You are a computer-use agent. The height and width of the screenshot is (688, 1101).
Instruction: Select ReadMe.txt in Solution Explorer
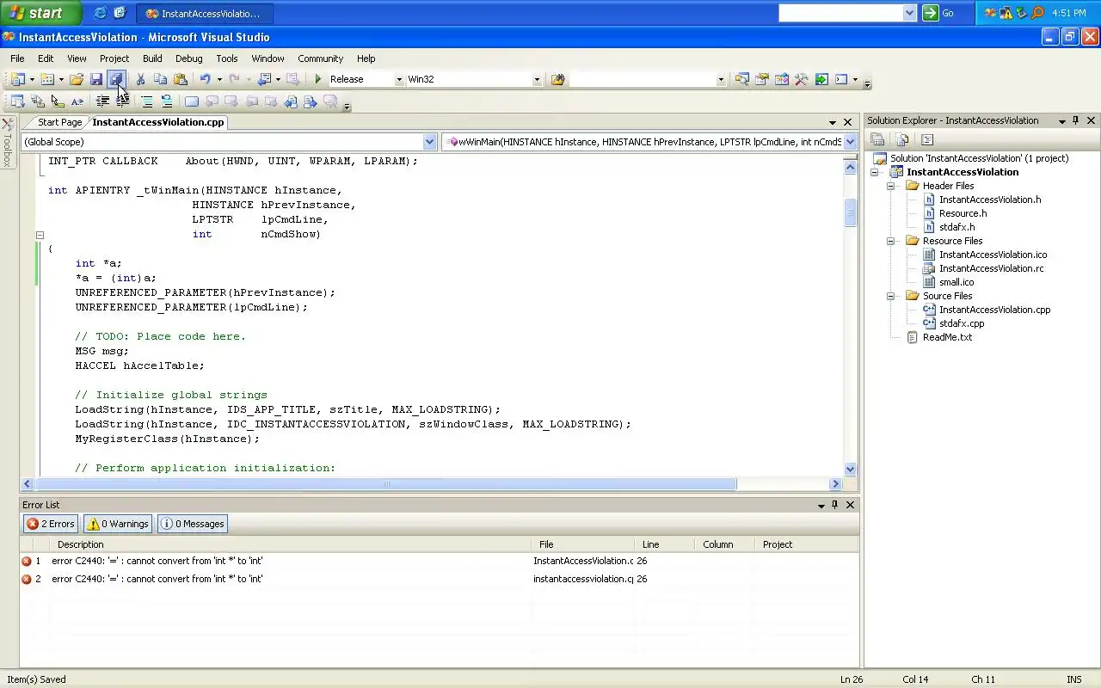pyautogui.click(x=947, y=337)
